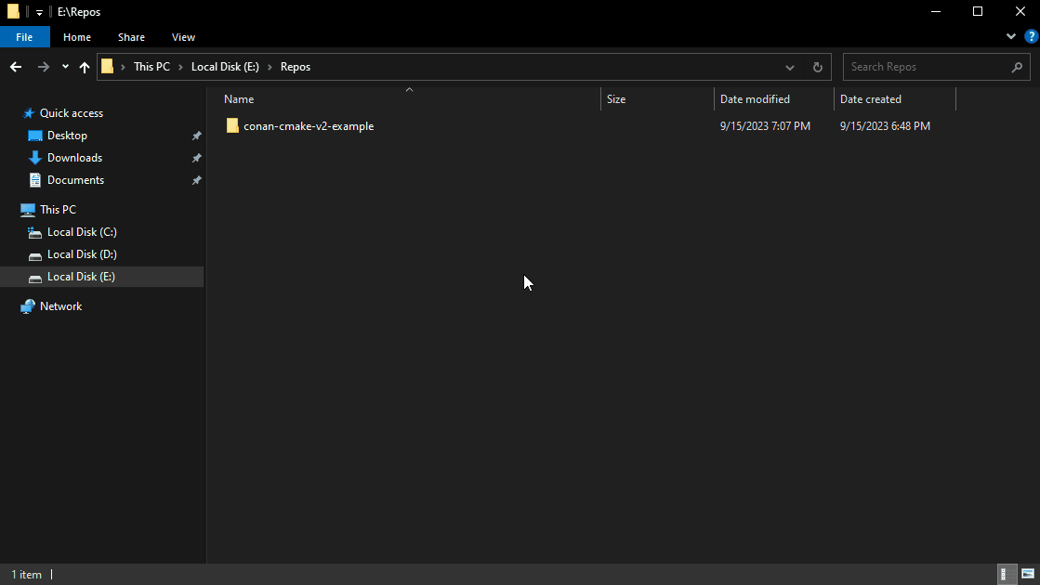The height and width of the screenshot is (585, 1040).
Task: Click the pin icon next to Downloads
Action: point(196,159)
